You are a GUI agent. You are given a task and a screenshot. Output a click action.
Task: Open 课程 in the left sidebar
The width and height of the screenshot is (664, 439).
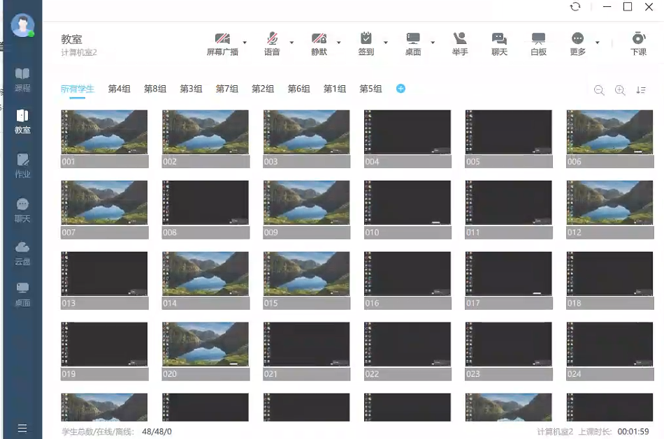(x=22, y=79)
